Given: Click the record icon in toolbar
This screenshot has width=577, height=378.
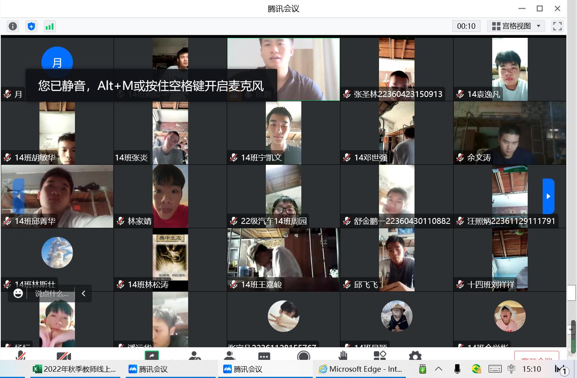Looking at the screenshot, I should 303,356.
